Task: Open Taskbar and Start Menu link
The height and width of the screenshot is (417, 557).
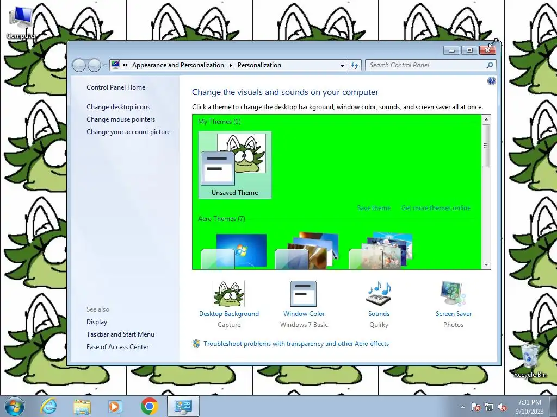Action: [x=120, y=334]
